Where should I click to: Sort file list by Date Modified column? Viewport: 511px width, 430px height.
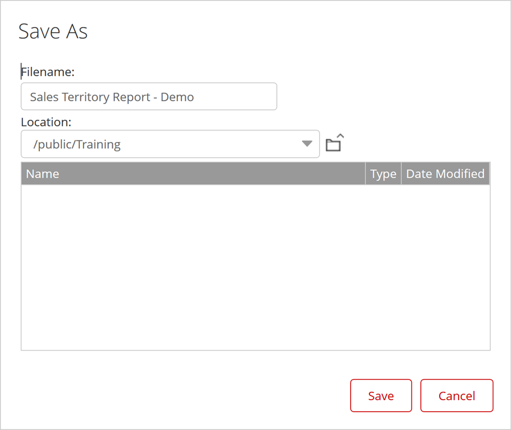tap(445, 173)
